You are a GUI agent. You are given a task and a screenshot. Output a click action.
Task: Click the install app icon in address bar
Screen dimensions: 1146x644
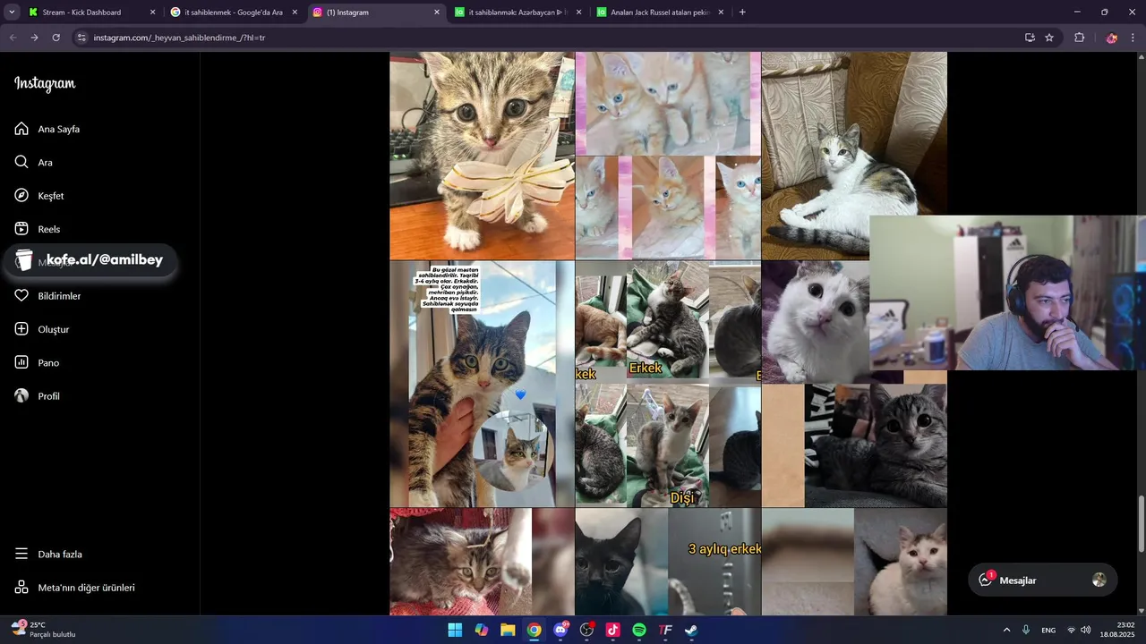(1030, 38)
